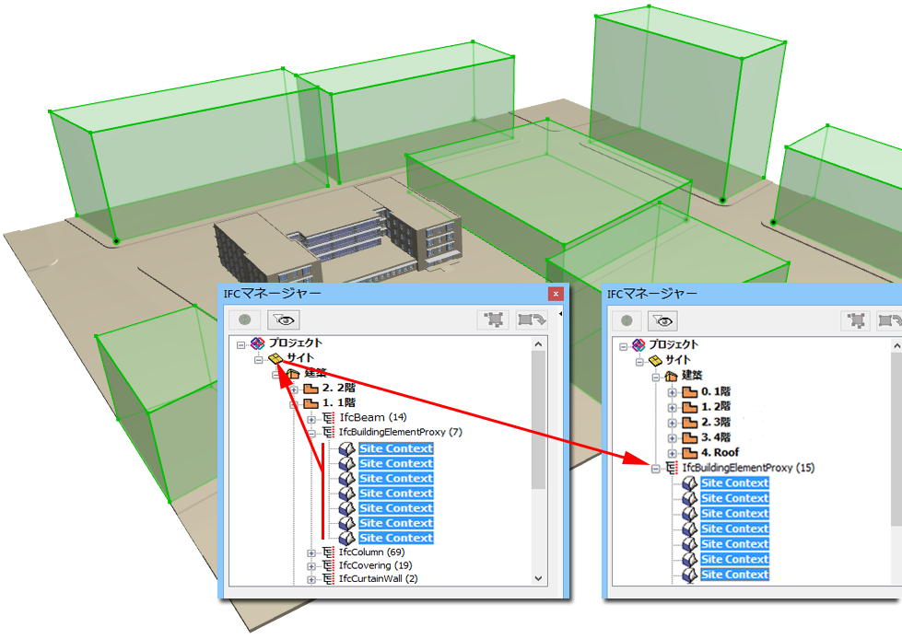Image resolution: width=902 pixels, height=639 pixels.
Task: Select サイト label in left IFC Manager
Action: coord(299,357)
